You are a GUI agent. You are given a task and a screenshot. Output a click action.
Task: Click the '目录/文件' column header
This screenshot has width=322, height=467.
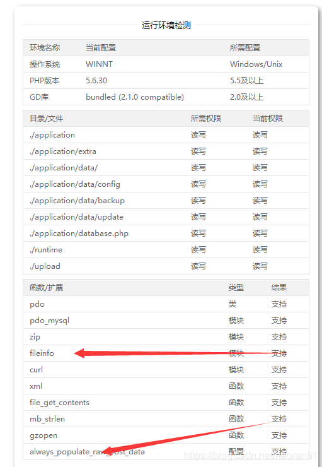click(46, 119)
